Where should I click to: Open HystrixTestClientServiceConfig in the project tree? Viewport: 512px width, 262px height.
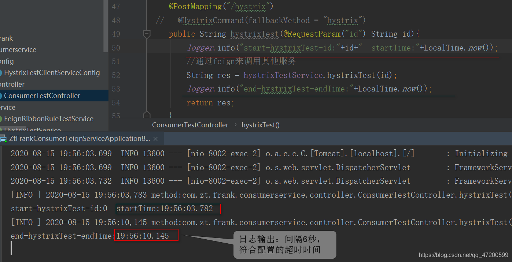52,72
